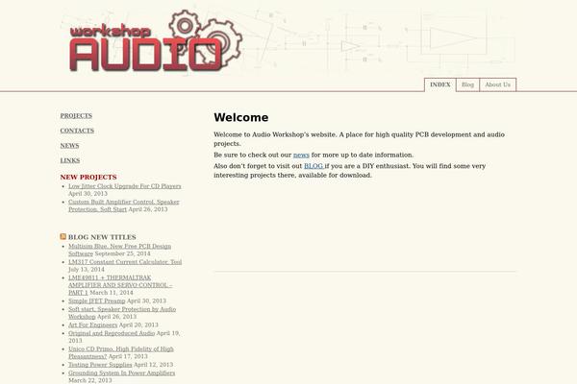Click the date April 17, 2013
This screenshot has height=384, width=577.
tap(128, 356)
